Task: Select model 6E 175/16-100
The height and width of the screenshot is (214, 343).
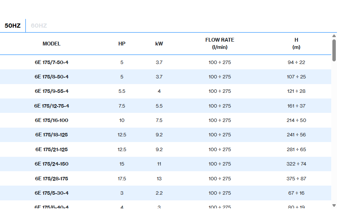Action: click(x=52, y=120)
